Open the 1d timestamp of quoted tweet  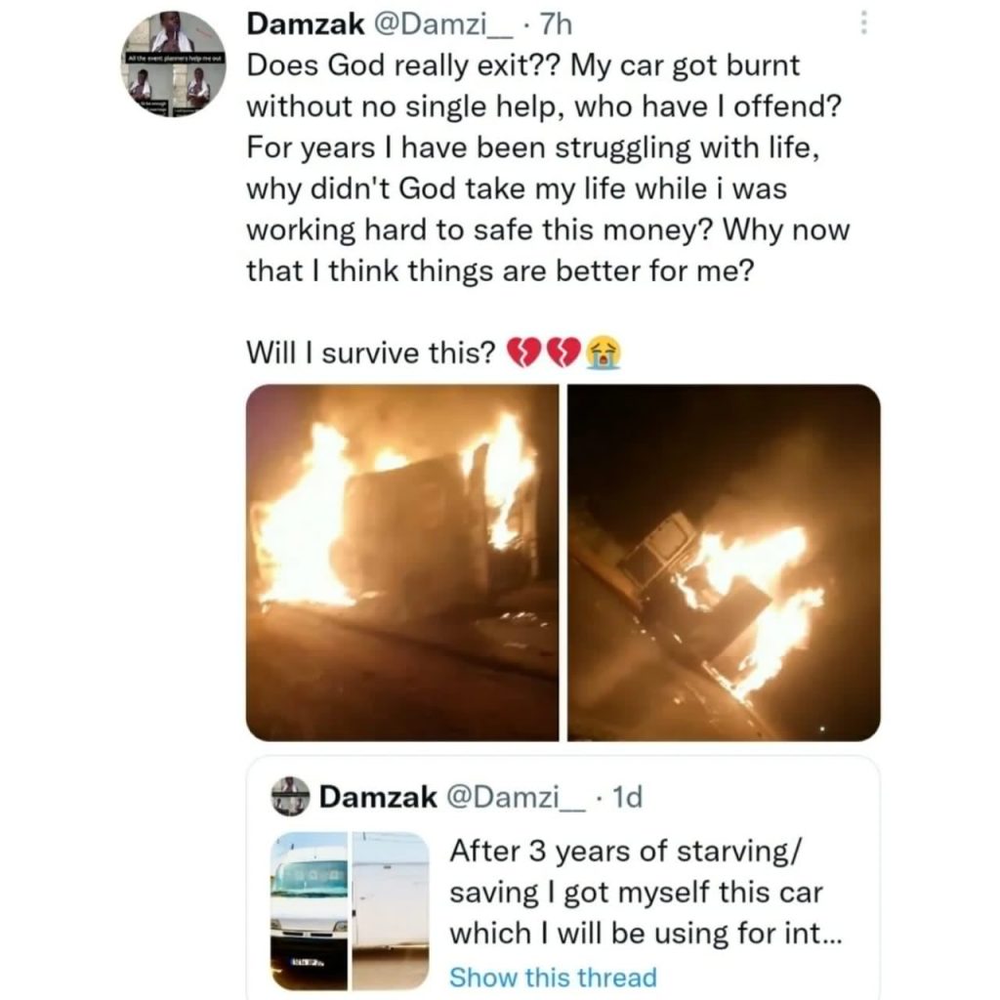tap(627, 797)
